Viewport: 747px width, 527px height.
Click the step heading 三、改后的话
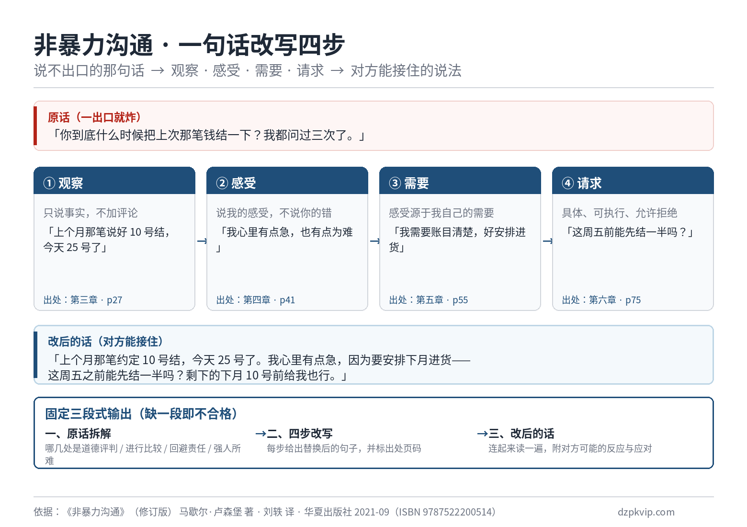click(x=521, y=434)
